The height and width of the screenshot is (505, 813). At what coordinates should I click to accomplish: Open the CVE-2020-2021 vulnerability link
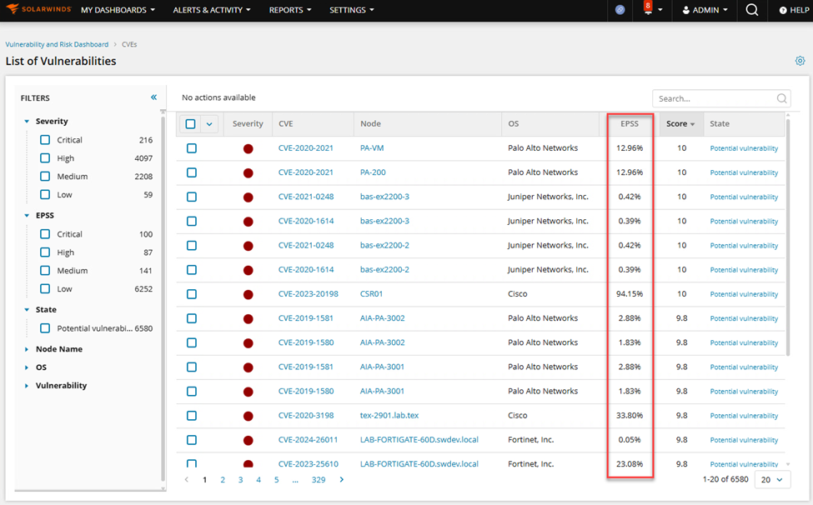306,147
